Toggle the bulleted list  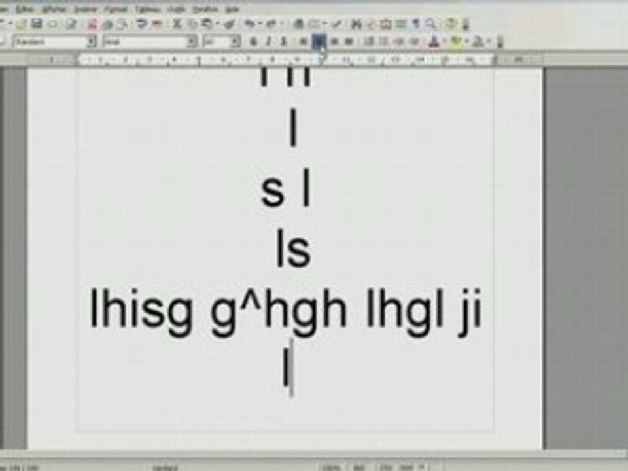pyautogui.click(x=383, y=41)
